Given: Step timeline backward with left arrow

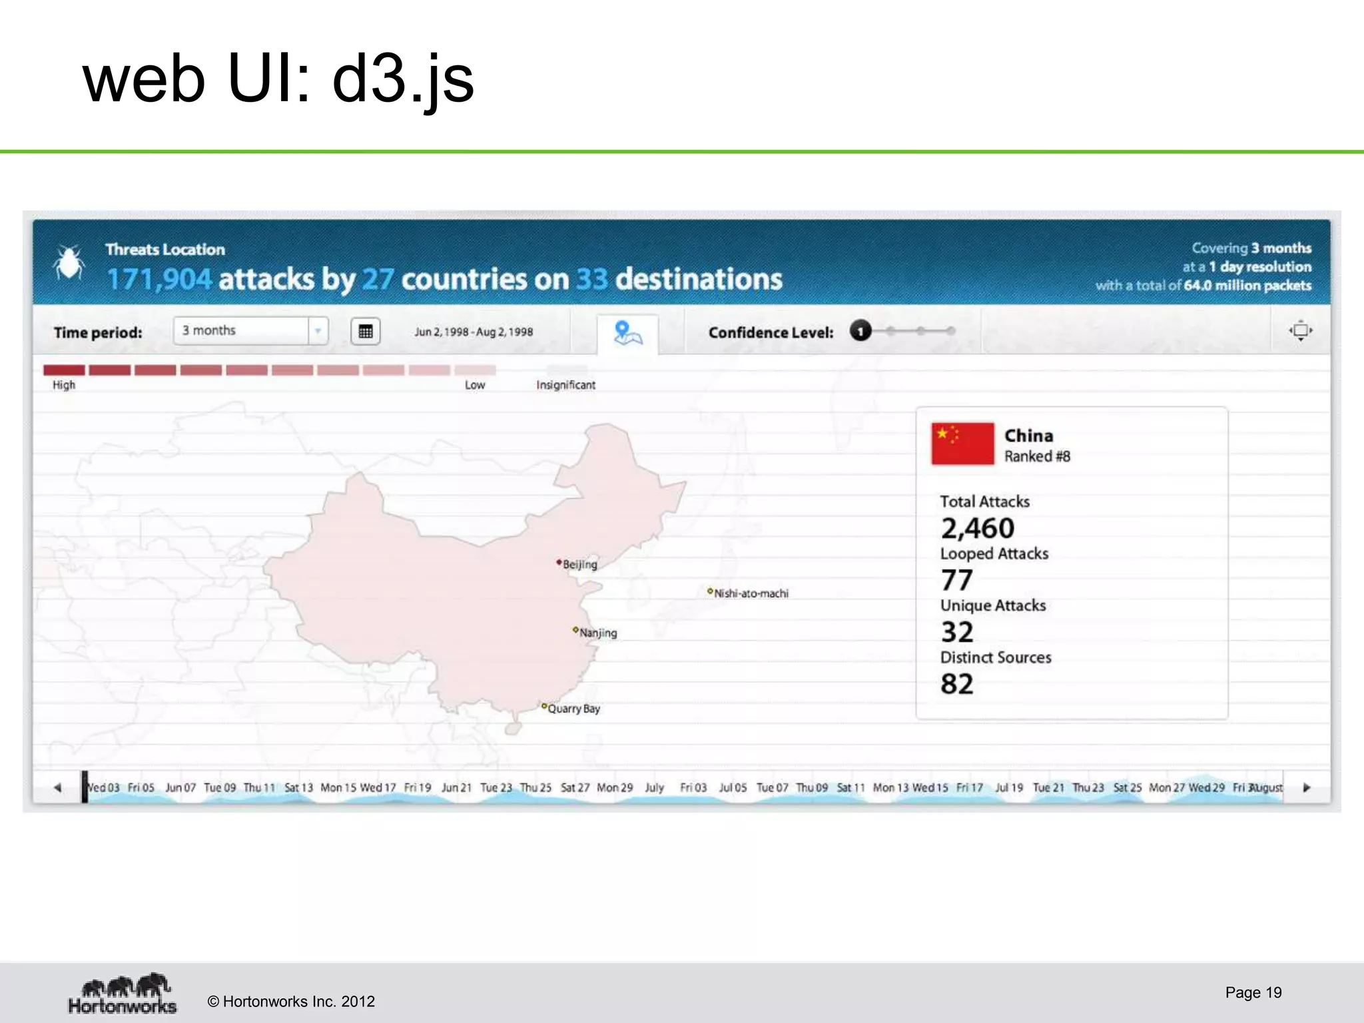Looking at the screenshot, I should pyautogui.click(x=57, y=787).
